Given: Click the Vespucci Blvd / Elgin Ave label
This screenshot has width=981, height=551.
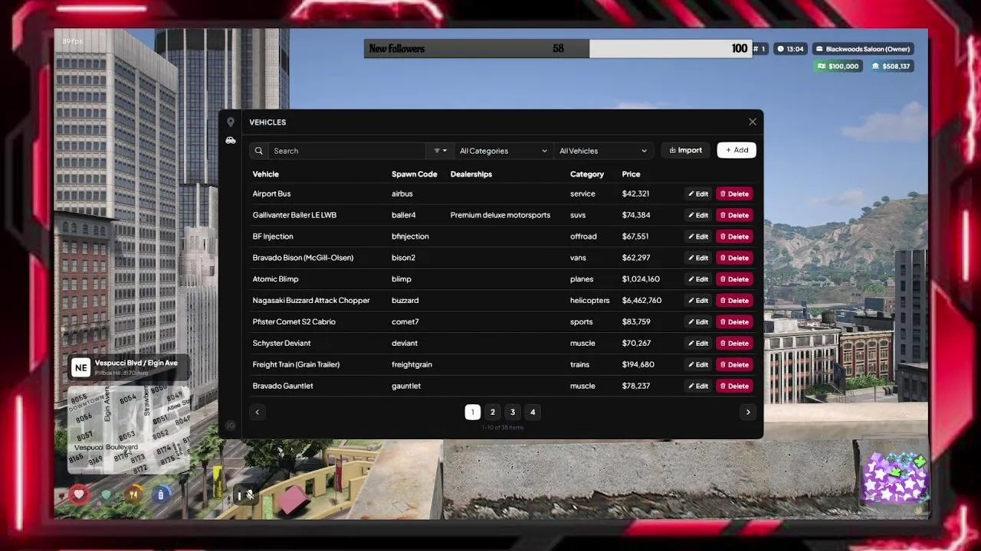Looking at the screenshot, I should pos(136,363).
